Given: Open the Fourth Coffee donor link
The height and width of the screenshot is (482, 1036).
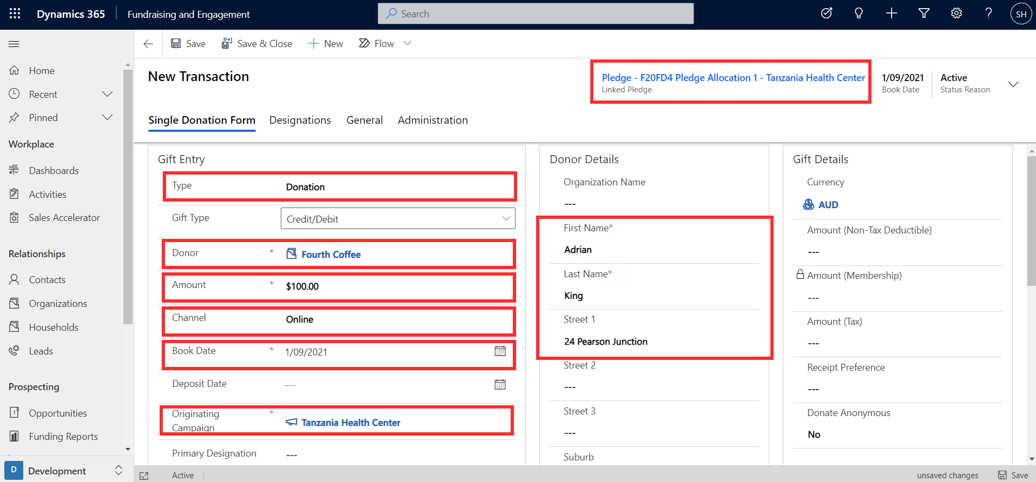Looking at the screenshot, I should point(331,255).
